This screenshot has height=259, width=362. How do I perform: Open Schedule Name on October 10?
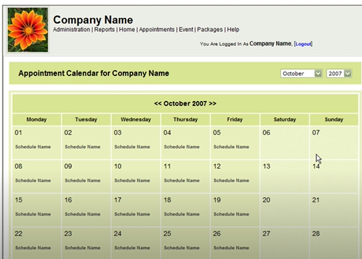132,181
